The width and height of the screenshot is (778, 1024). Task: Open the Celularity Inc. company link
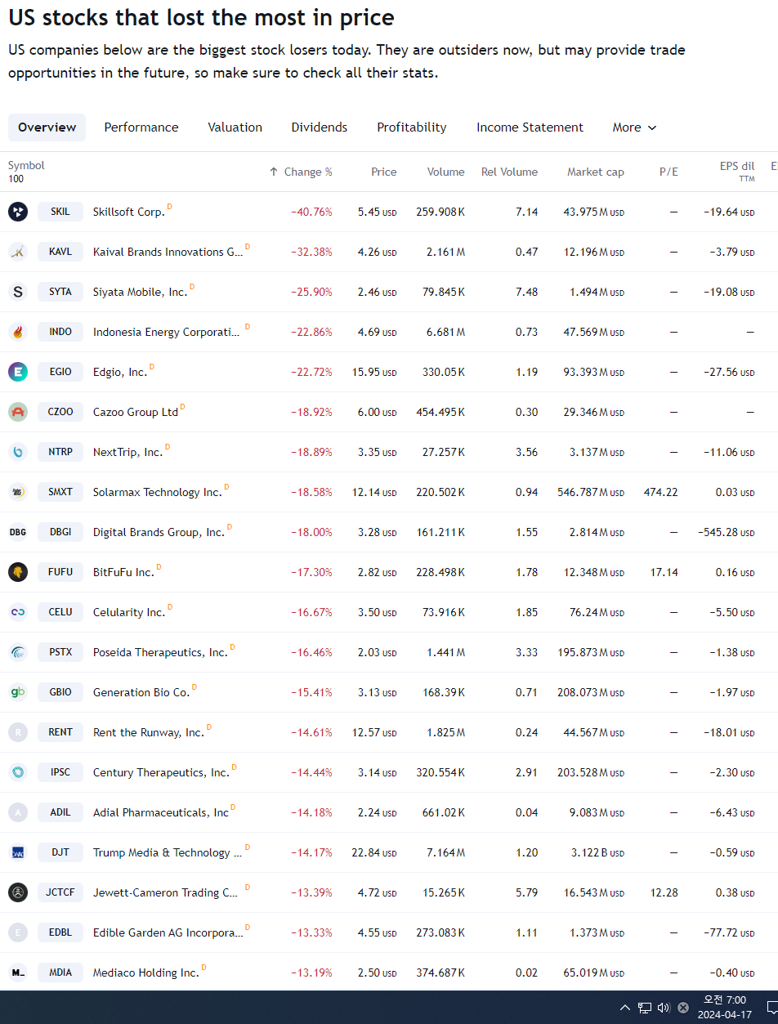[129, 612]
